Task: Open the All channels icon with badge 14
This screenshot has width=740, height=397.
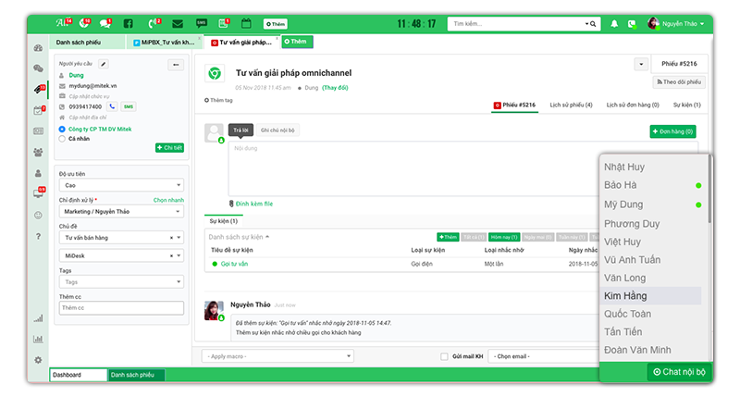Action: tap(63, 22)
